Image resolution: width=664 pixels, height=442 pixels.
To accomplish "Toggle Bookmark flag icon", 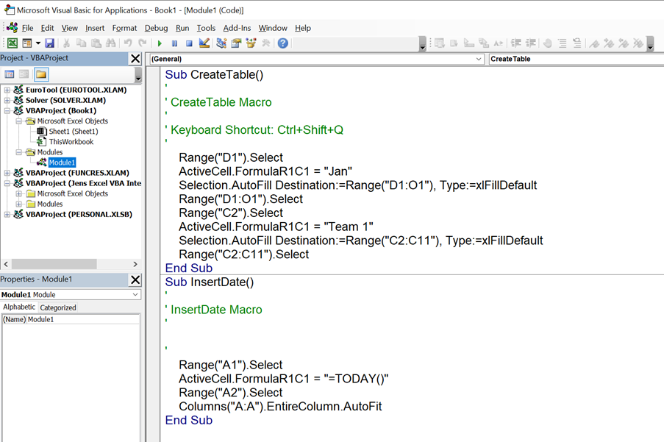I will pos(594,43).
